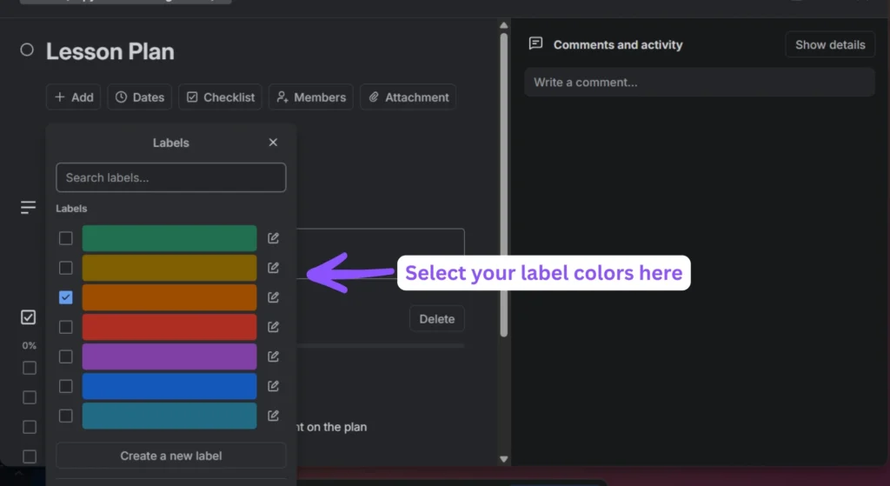Viewport: 890px width, 486px height.
Task: Click the comments and activity icon
Action: (535, 43)
